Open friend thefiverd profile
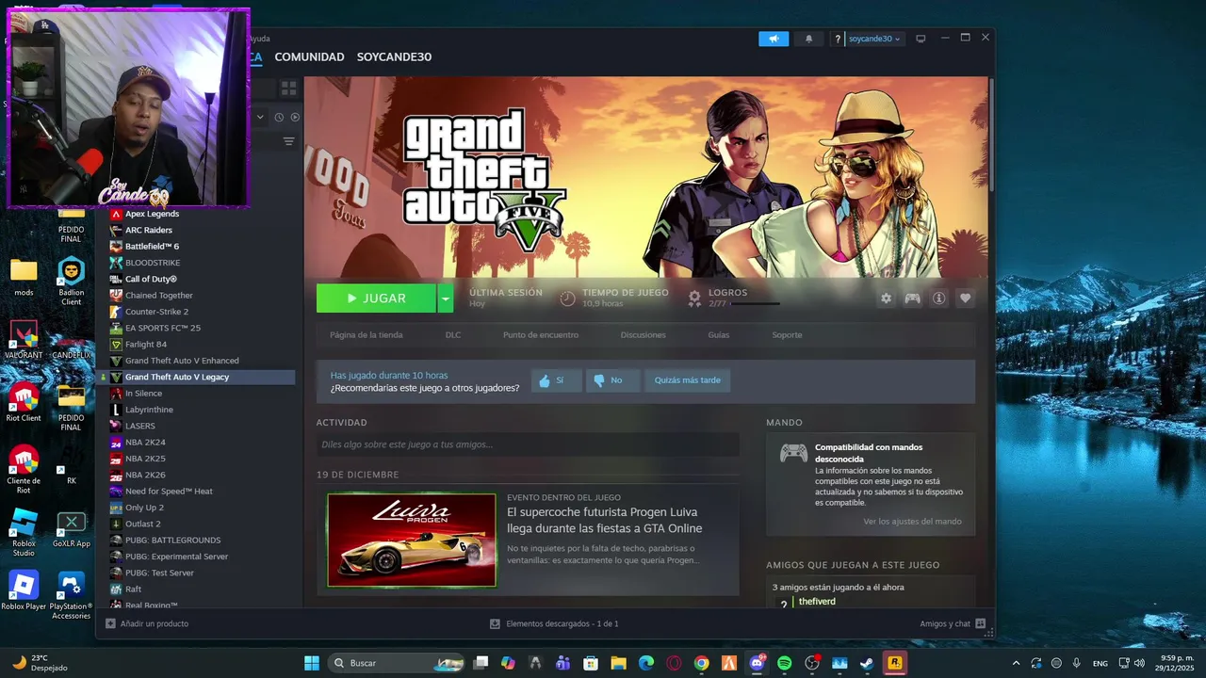The image size is (1206, 678). click(817, 601)
